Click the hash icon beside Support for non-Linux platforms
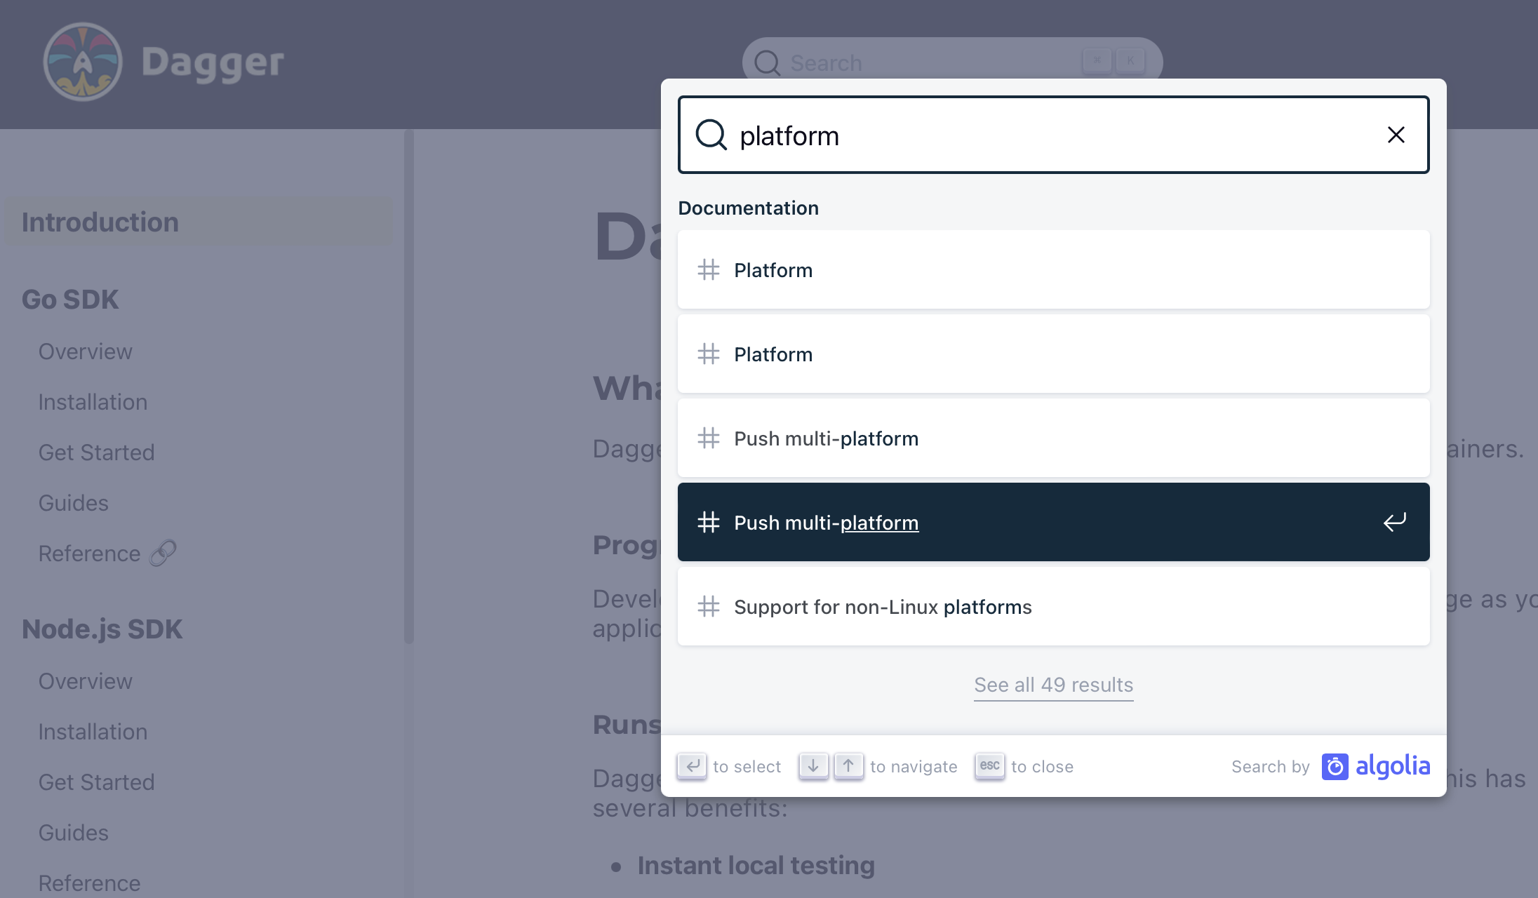This screenshot has width=1538, height=898. point(708,606)
